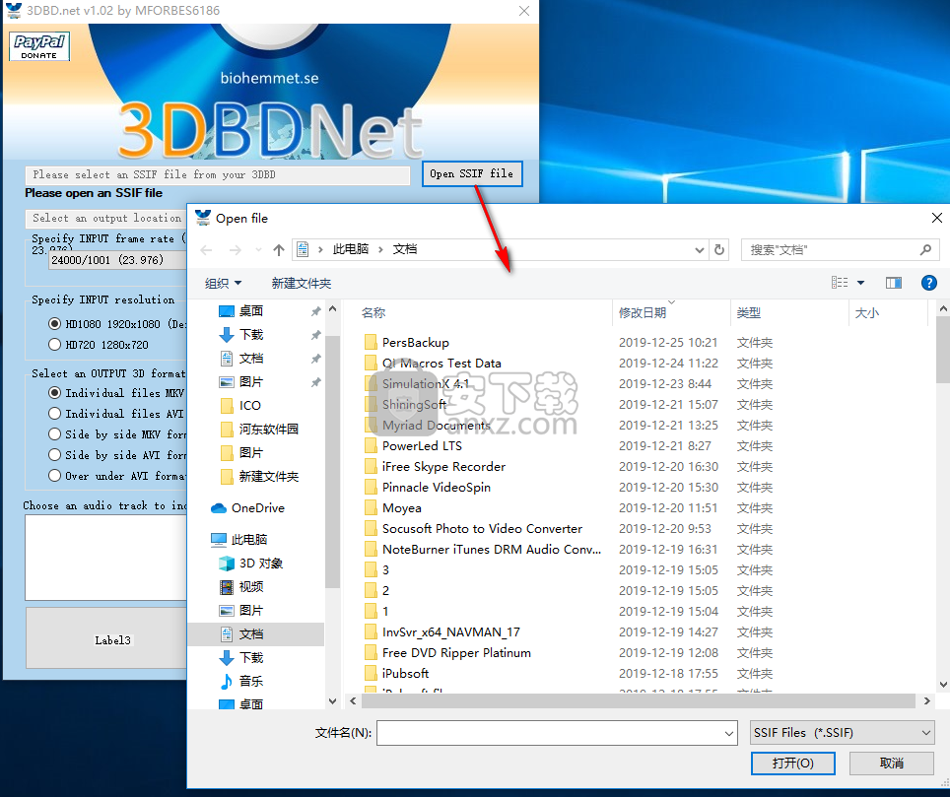The image size is (950, 797).
Task: Open OneDrive in navigation pane
Action: tap(257, 508)
